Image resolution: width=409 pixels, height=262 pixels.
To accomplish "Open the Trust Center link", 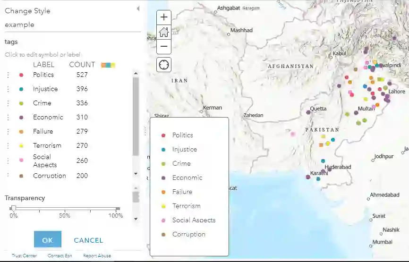I will (24, 256).
